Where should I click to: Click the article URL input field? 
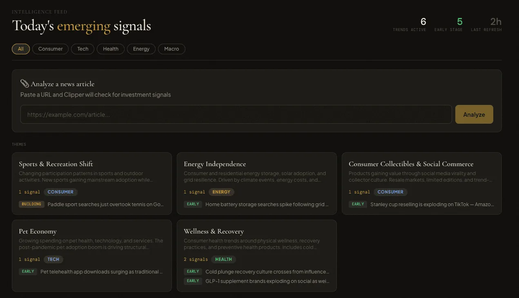coord(236,115)
